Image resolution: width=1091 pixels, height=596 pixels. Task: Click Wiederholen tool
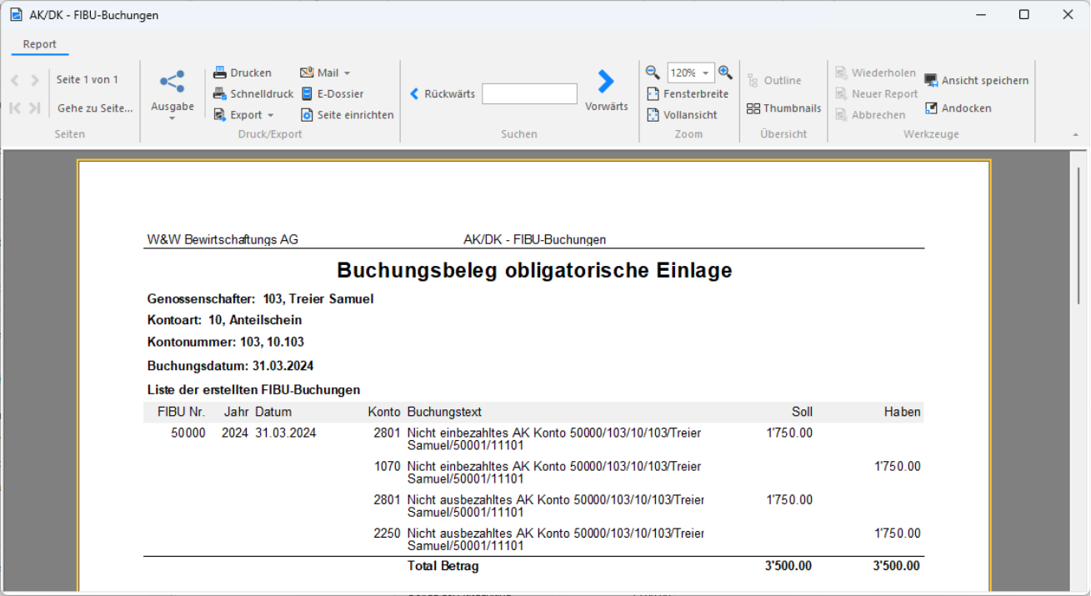tap(875, 73)
